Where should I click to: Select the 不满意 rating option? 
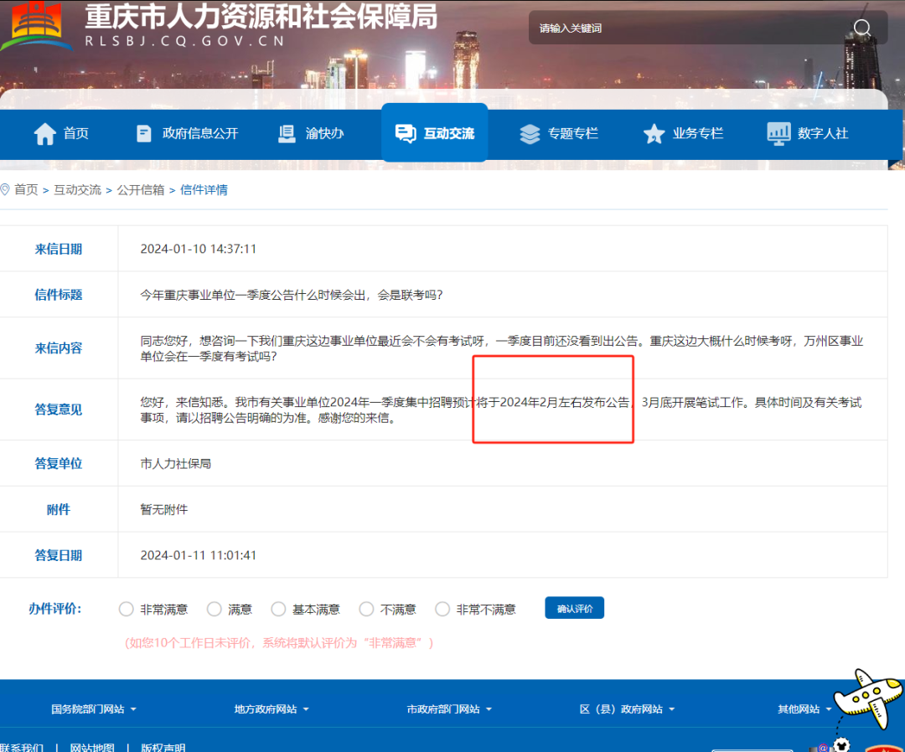366,609
